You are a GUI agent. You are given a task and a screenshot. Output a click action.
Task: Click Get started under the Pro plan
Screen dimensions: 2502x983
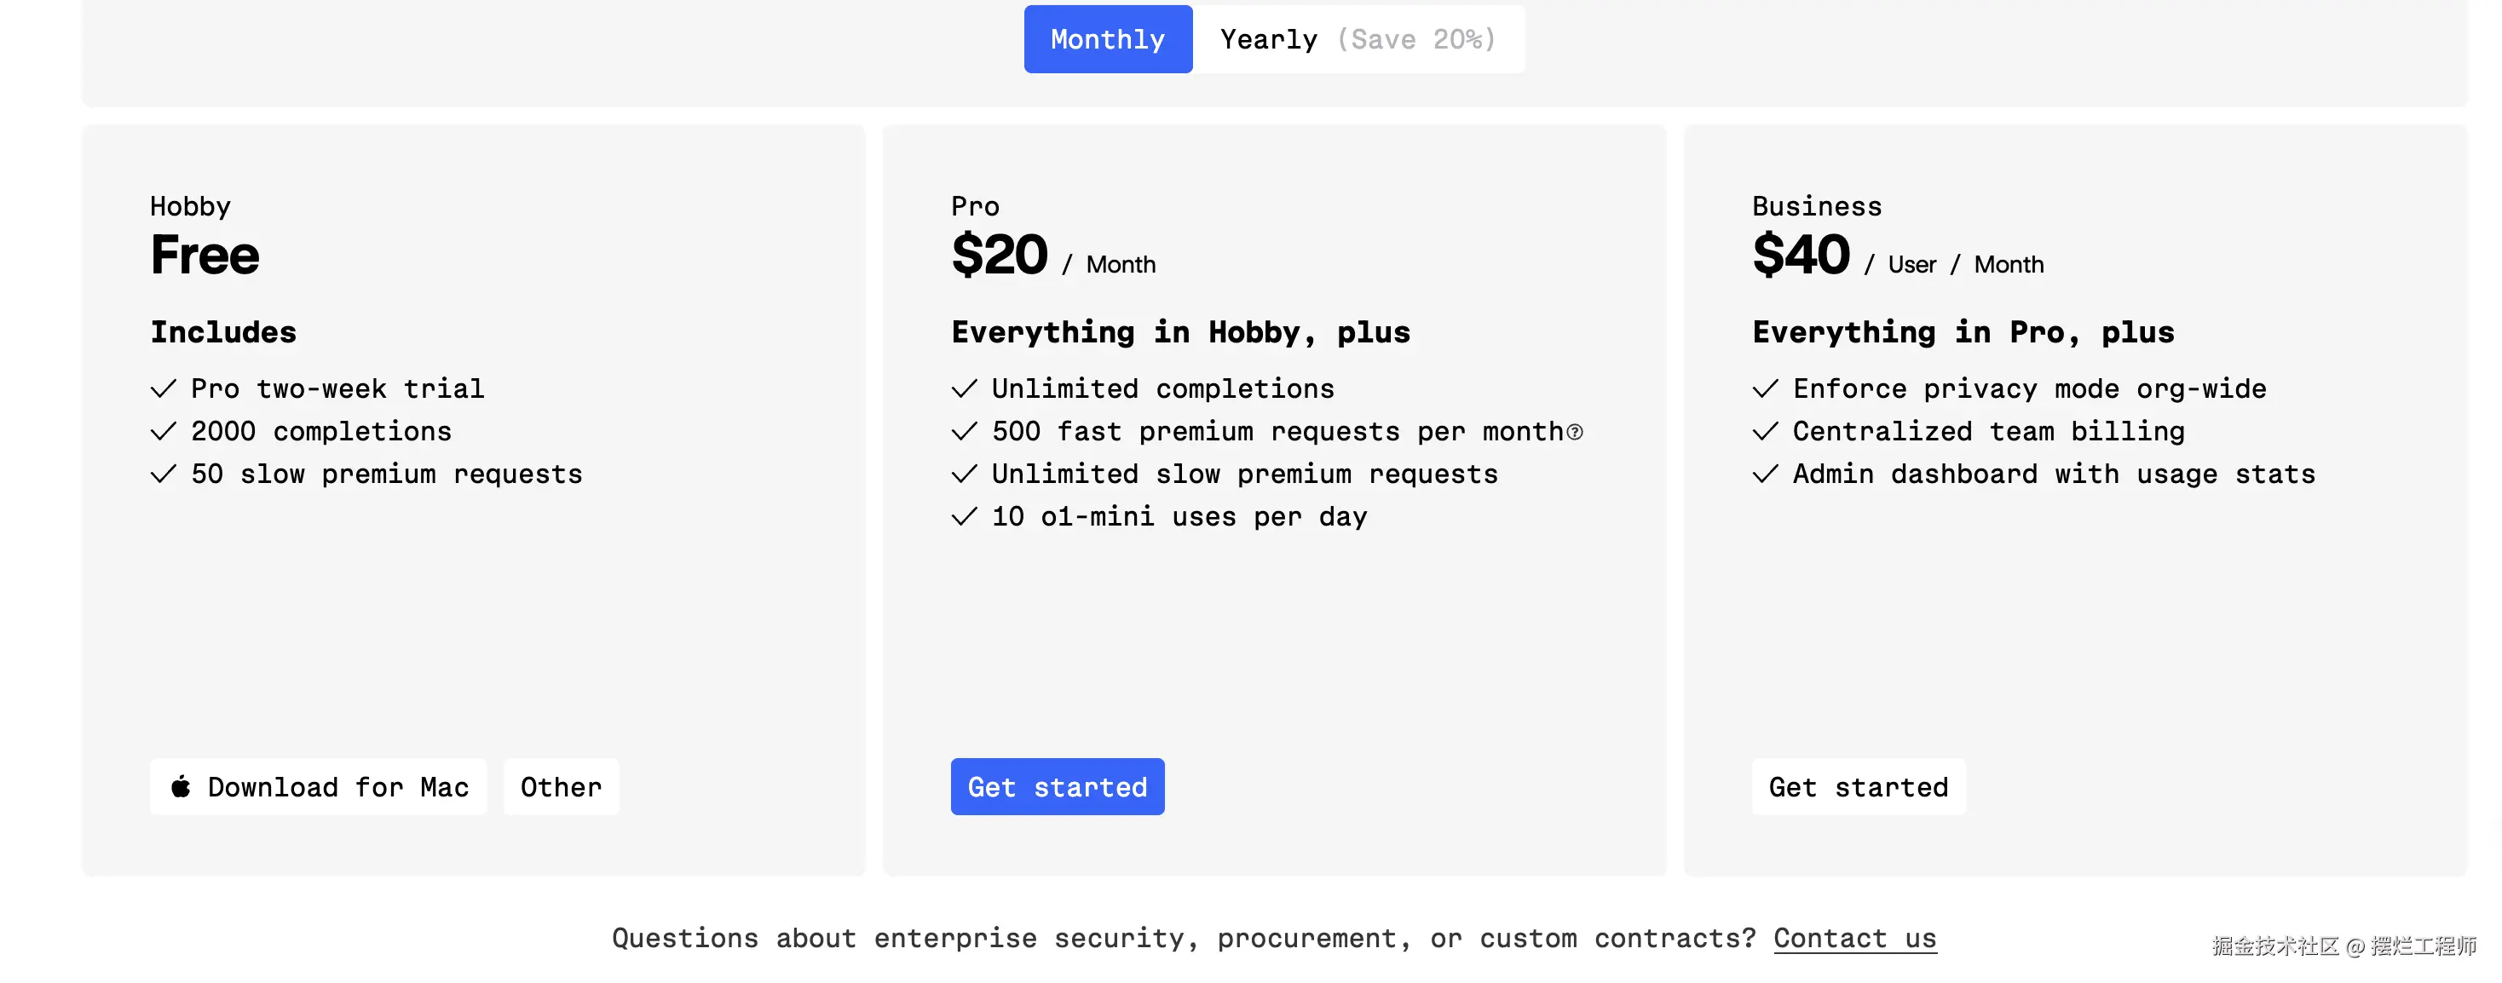click(x=1057, y=786)
